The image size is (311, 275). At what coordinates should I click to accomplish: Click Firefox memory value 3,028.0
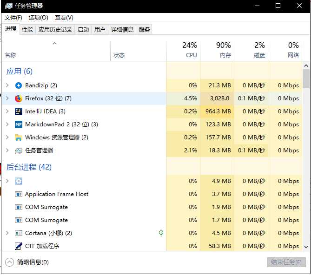pyautogui.click(x=219, y=98)
